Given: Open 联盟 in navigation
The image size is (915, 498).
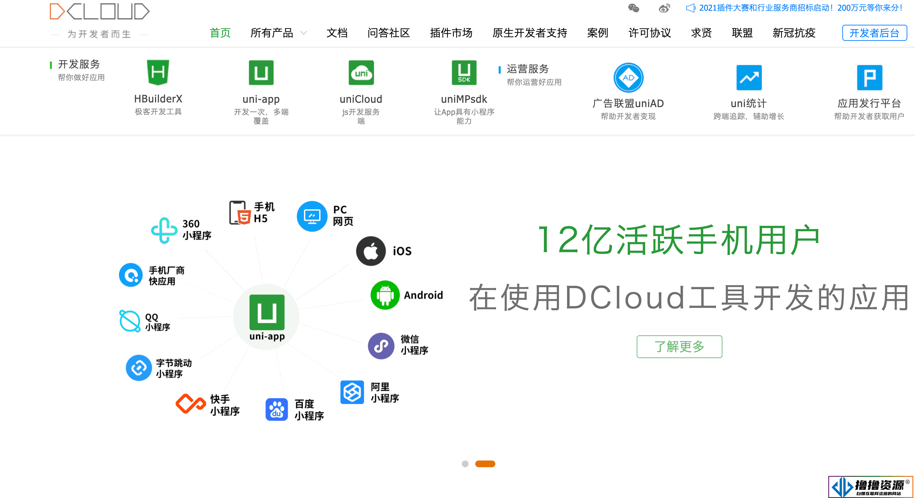Looking at the screenshot, I should [x=743, y=33].
